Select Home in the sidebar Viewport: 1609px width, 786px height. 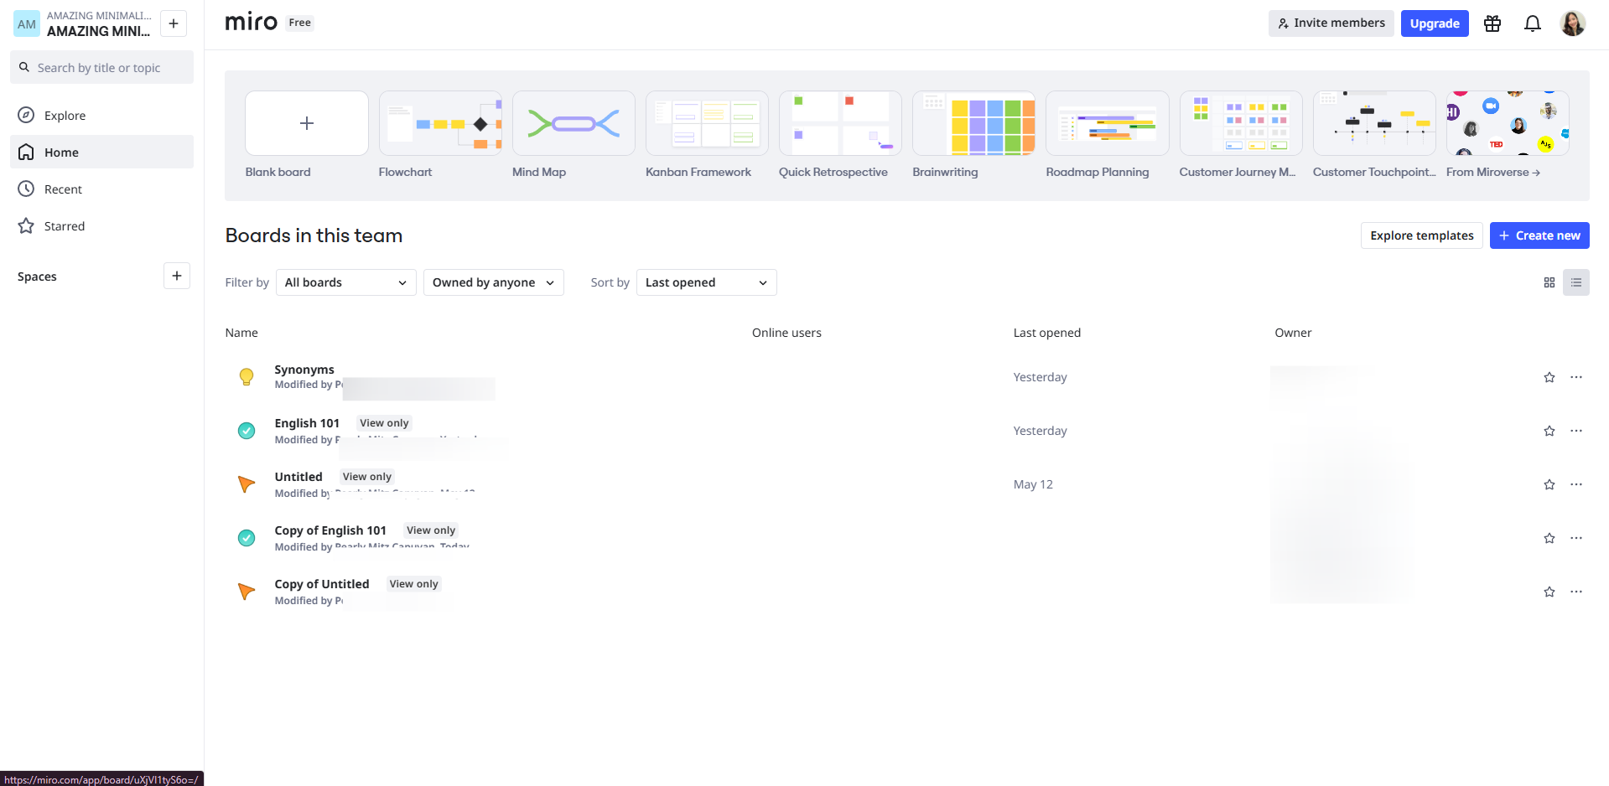(x=101, y=153)
